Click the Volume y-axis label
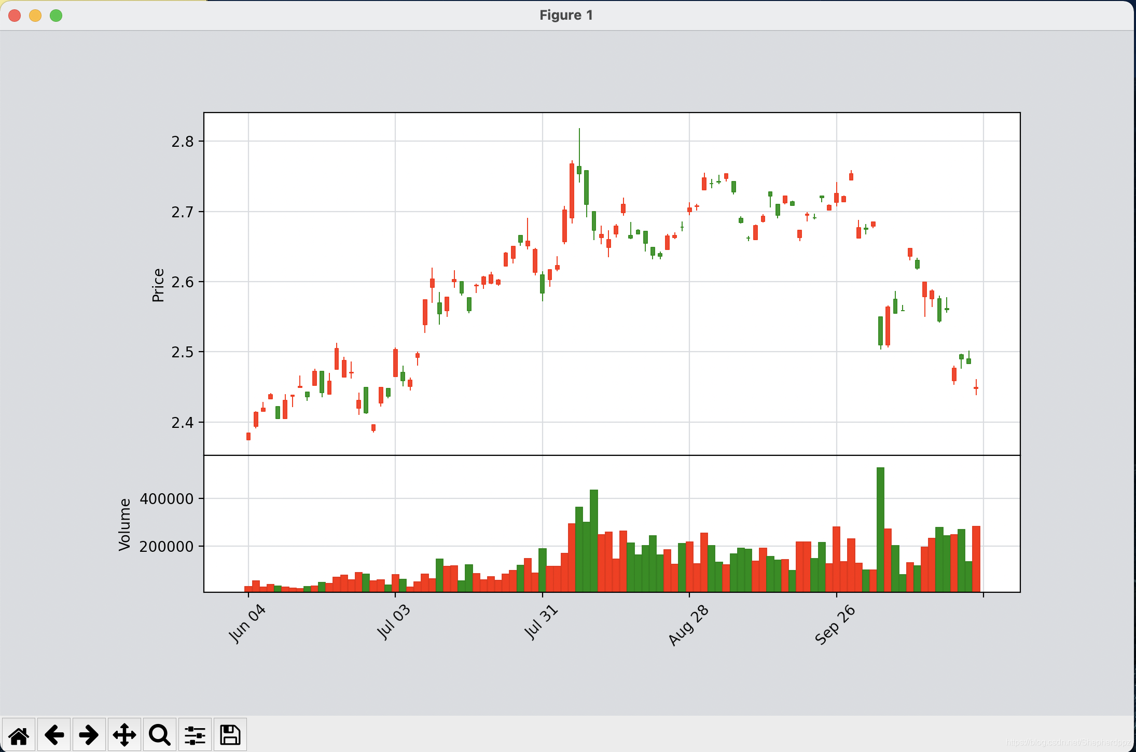 tap(124, 524)
